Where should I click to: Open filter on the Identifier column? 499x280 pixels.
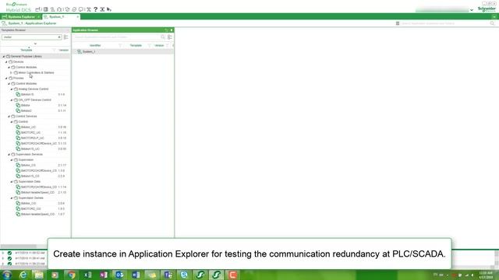pyautogui.click(x=120, y=45)
